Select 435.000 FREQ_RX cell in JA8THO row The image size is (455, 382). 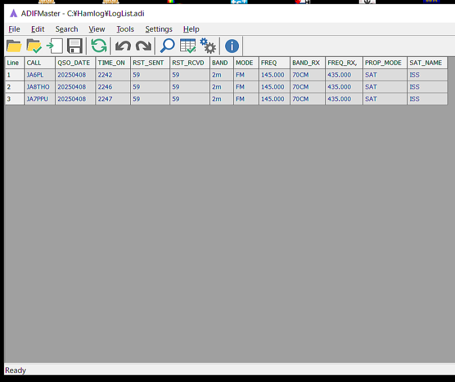[x=344, y=87]
